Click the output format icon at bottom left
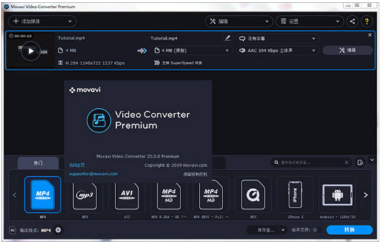382x245 pixels. [x=12, y=230]
